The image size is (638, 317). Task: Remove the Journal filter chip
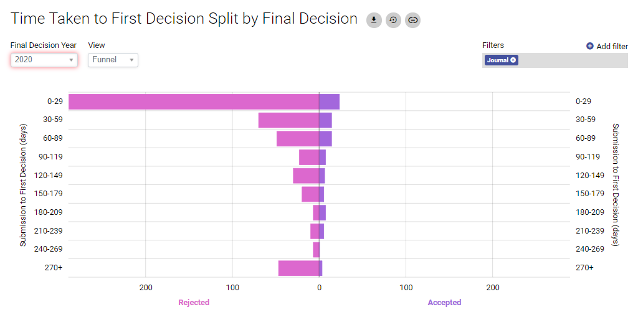point(513,60)
